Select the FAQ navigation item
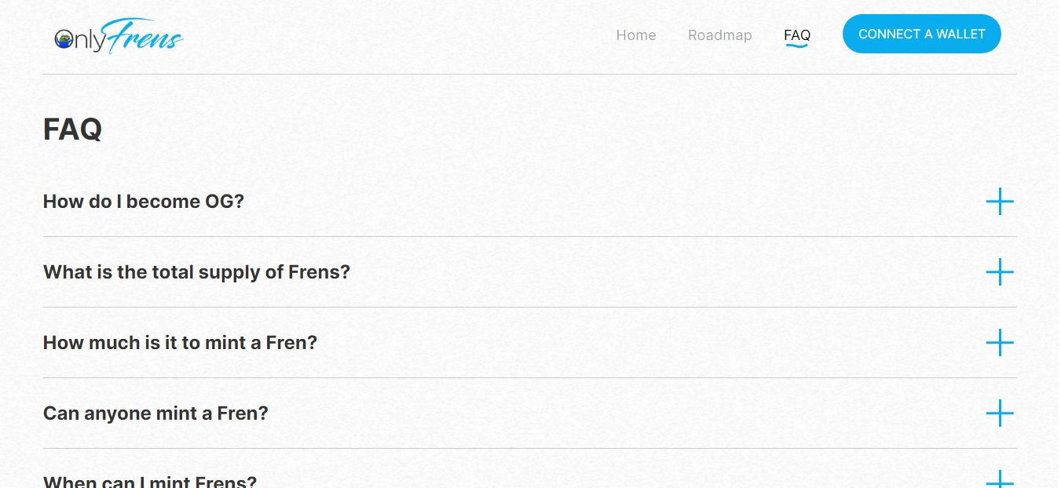This screenshot has height=488, width=1061. click(797, 35)
